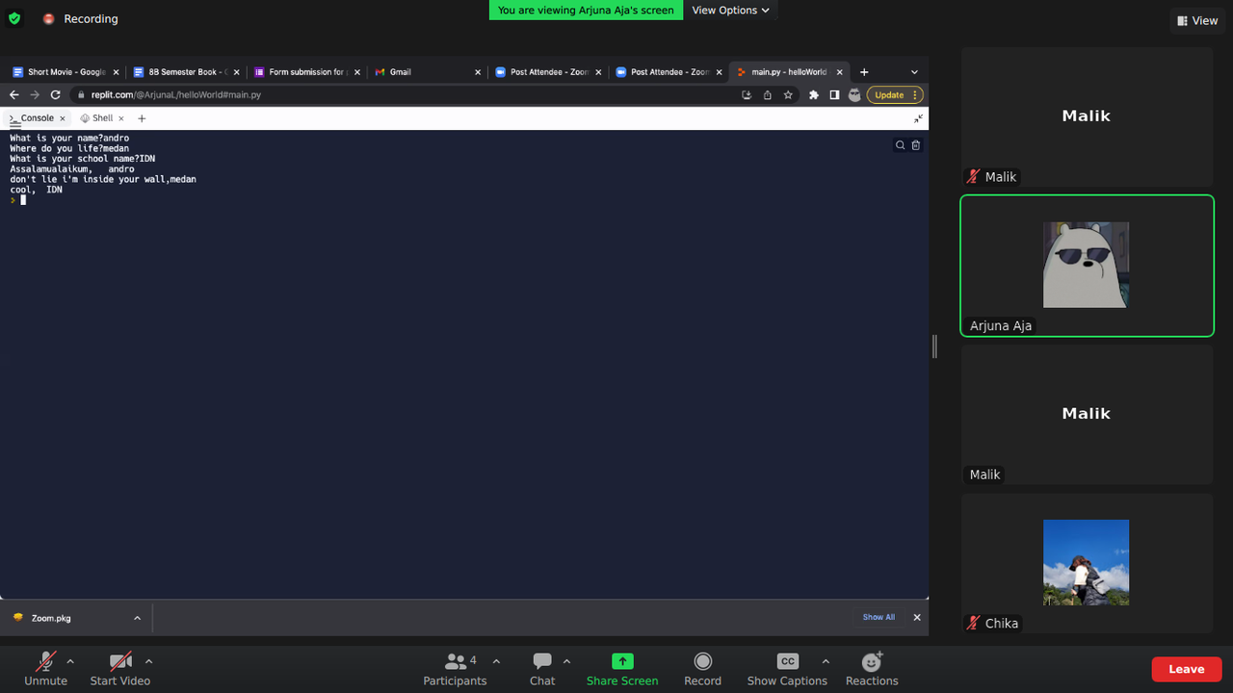This screenshot has height=693, width=1233.
Task: Install Replit app via address bar icon
Action: [x=747, y=94]
